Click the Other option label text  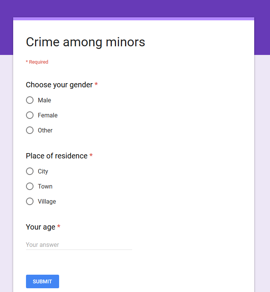coord(45,130)
